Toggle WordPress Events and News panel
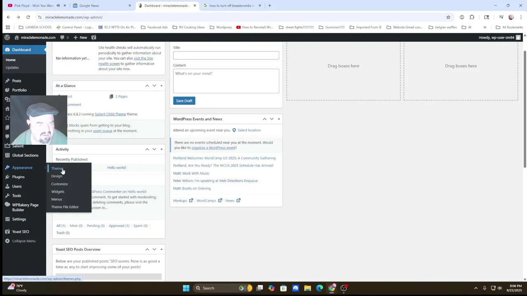527x296 pixels. 279,119
